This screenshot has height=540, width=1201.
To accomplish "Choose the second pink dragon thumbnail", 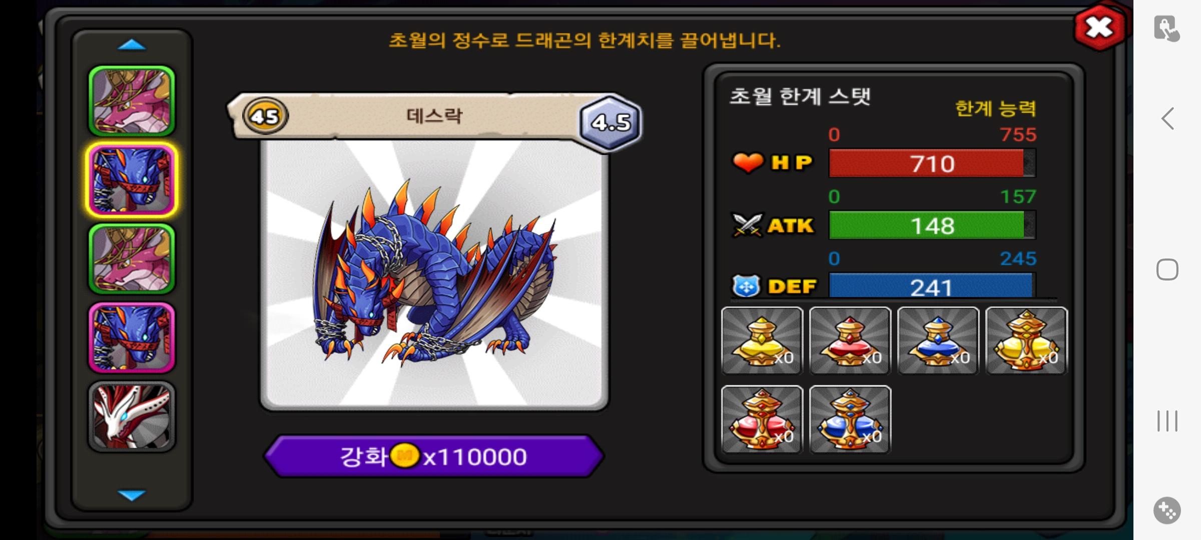I will click(132, 259).
